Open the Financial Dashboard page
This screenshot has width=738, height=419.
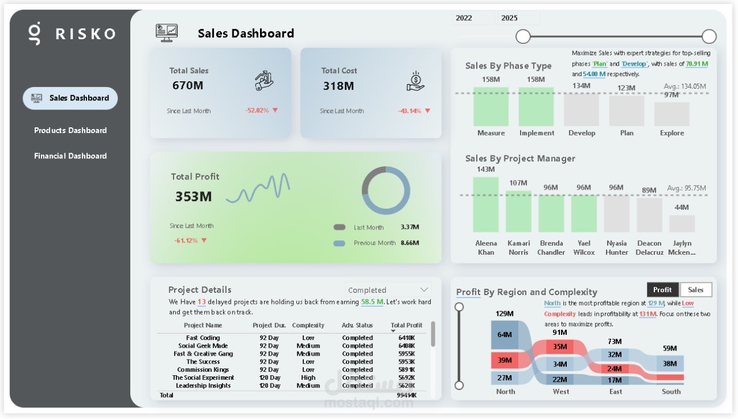(x=70, y=156)
